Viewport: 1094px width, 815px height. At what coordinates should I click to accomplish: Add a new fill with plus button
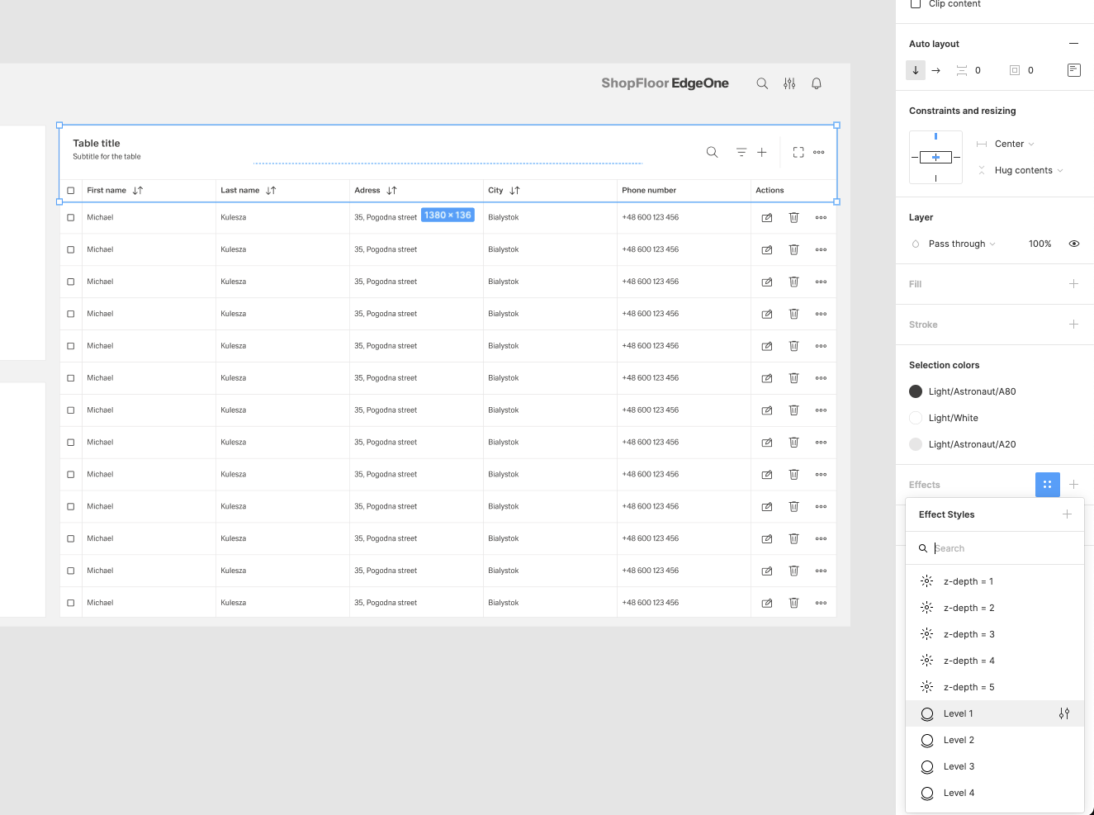click(x=1073, y=284)
